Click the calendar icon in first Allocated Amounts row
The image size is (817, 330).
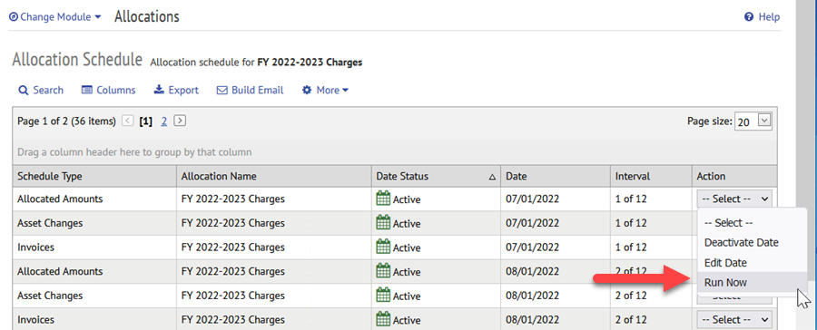coord(383,199)
